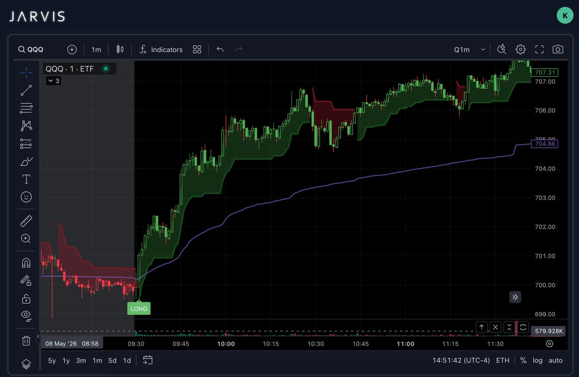The height and width of the screenshot is (377, 579).
Task: Click the QQQ · 1 · ETF legend title
Action: (x=70, y=69)
